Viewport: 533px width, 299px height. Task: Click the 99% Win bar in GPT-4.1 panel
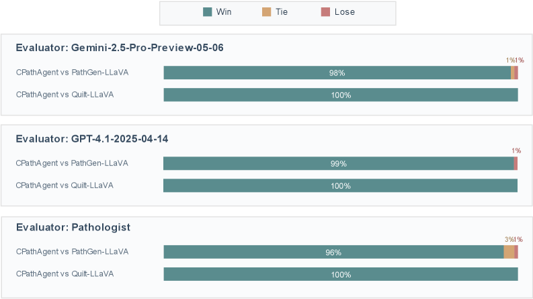338,163
